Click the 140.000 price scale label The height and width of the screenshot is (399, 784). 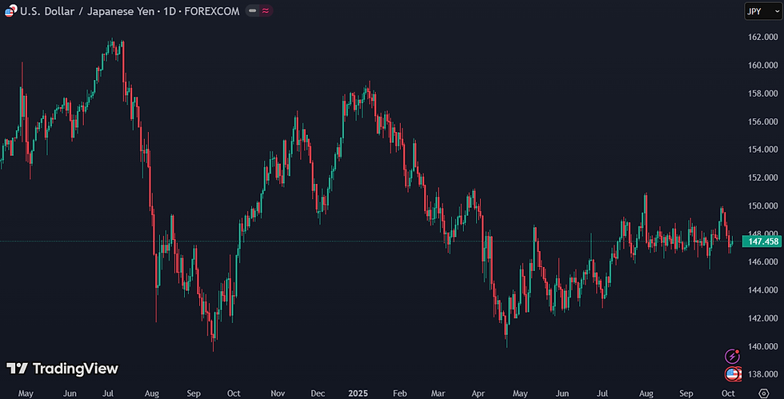pos(763,346)
